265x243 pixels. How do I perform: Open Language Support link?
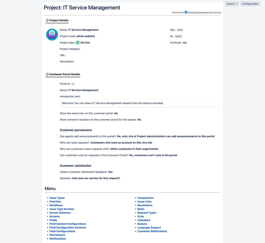click(x=149, y=228)
